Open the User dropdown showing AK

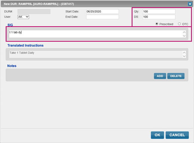[23, 17]
